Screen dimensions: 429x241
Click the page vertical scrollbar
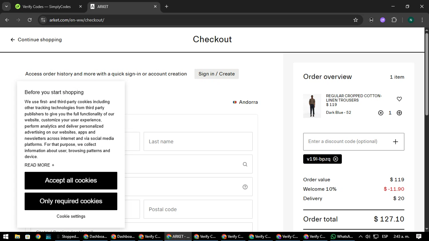point(427,74)
